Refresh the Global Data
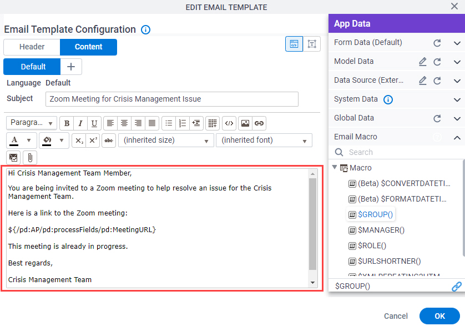 pos(437,118)
